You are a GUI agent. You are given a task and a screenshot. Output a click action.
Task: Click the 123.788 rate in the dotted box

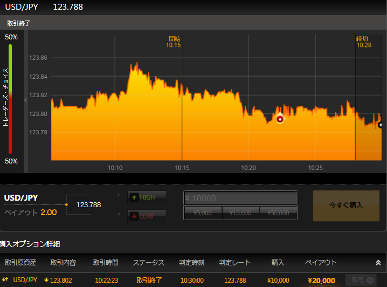click(x=89, y=205)
